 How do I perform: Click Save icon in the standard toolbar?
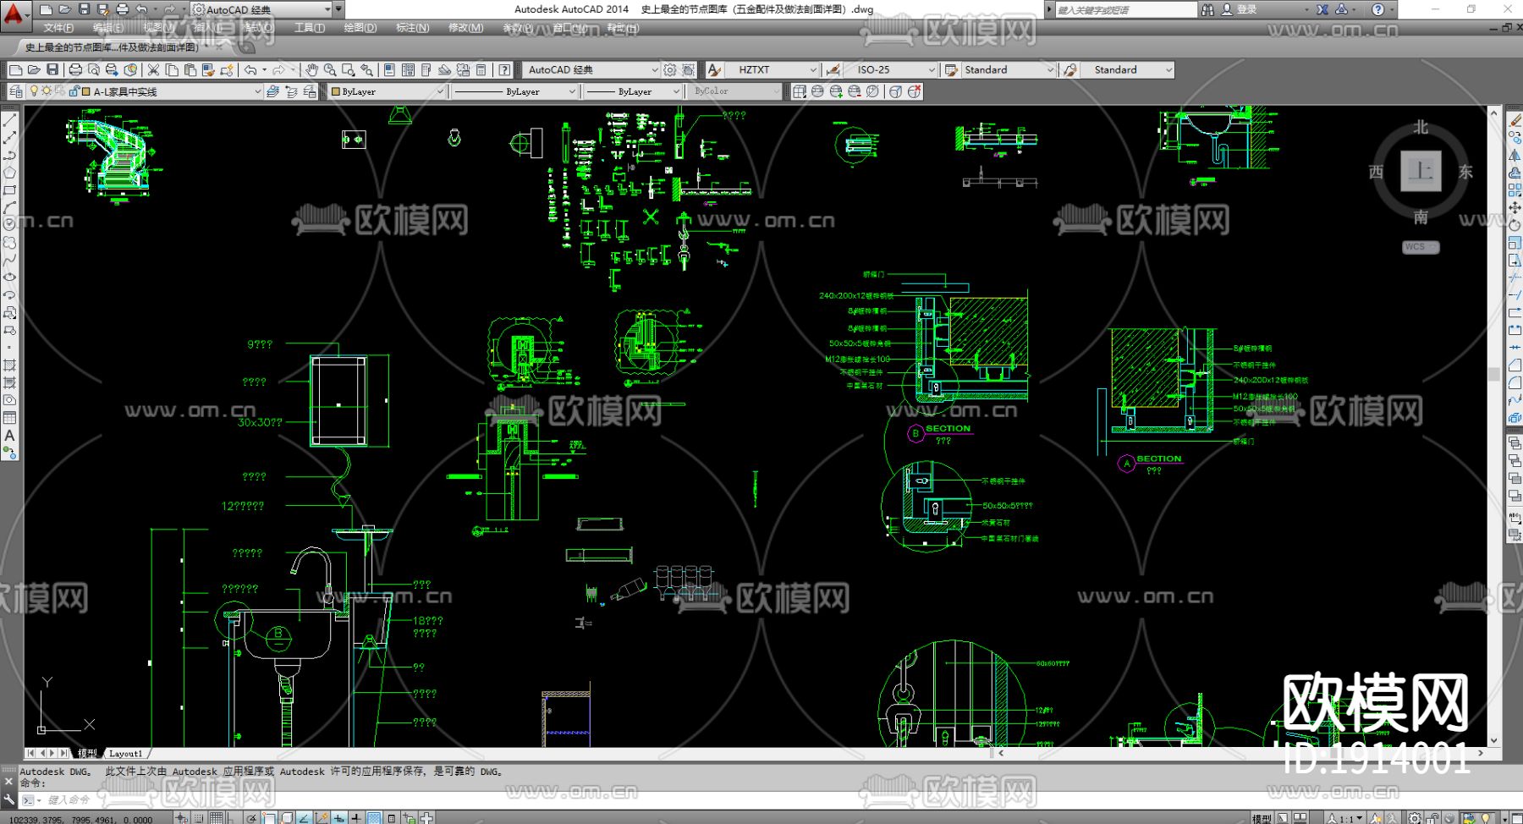click(x=52, y=69)
